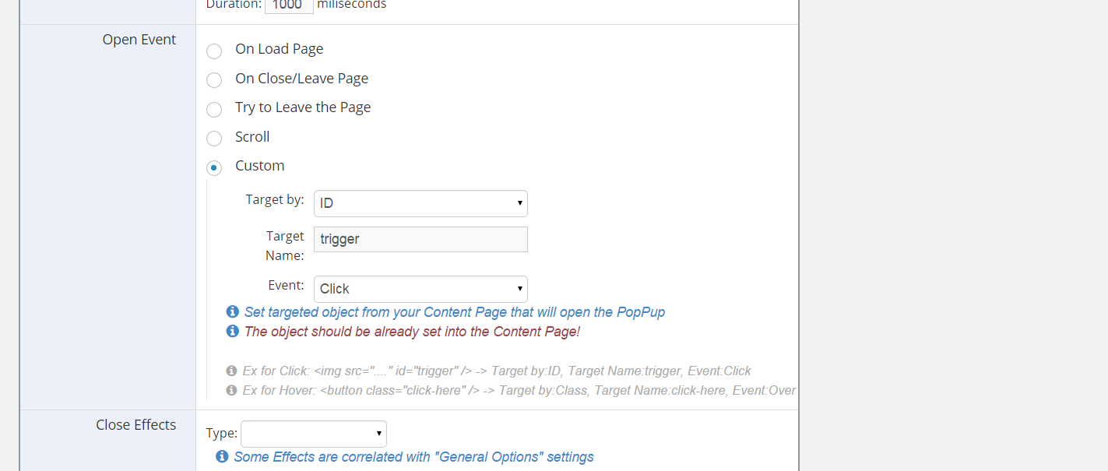Click the Duration milliseconds input box
This screenshot has width=1108, height=471.
289,5
